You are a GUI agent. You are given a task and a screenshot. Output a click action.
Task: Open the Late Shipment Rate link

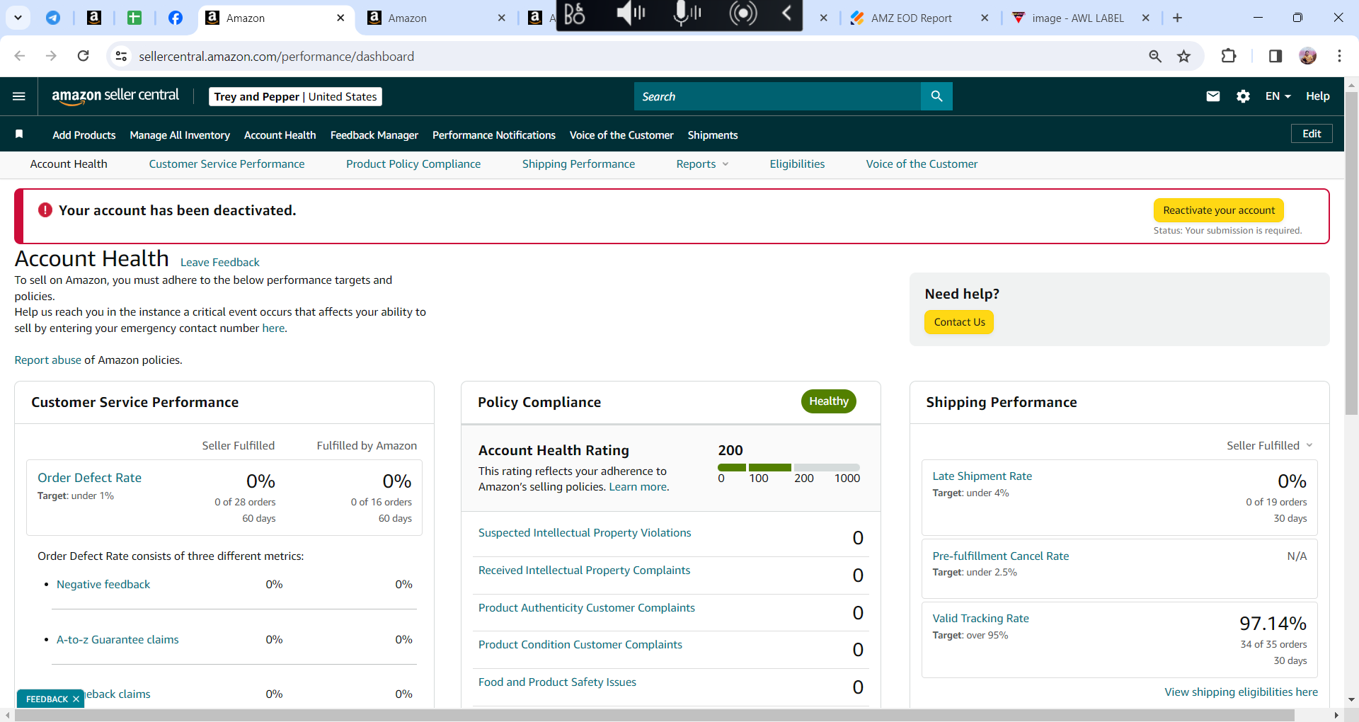click(982, 476)
